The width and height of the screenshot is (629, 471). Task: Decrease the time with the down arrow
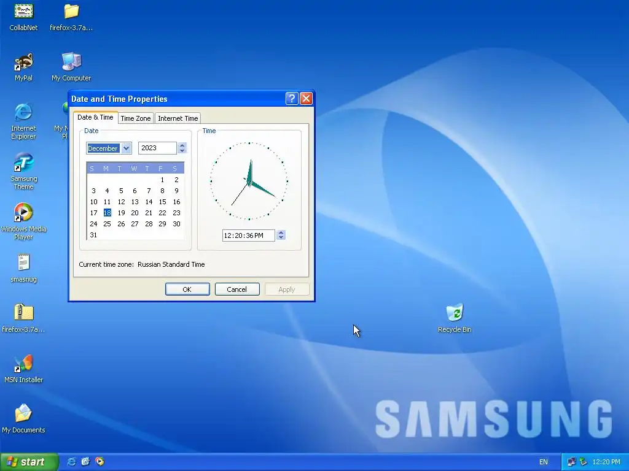pos(281,238)
